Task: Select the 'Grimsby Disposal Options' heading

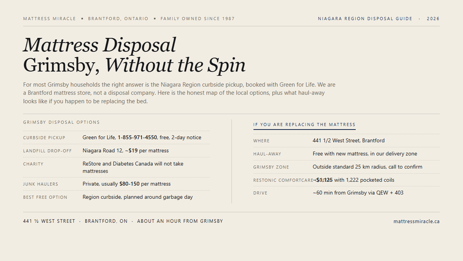Action: [x=61, y=122]
